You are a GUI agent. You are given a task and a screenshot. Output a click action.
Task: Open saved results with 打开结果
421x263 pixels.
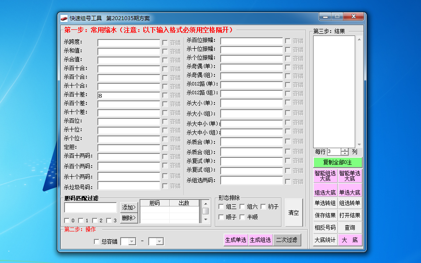[350, 215]
